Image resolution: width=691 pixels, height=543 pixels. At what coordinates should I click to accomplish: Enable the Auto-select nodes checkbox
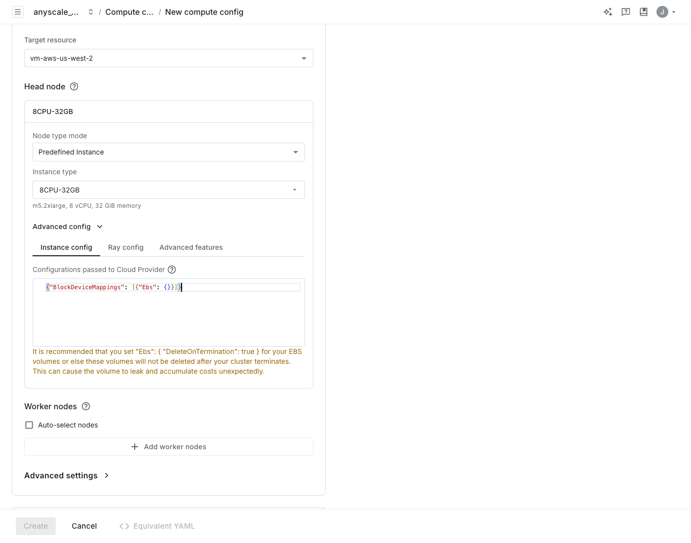pyautogui.click(x=29, y=425)
